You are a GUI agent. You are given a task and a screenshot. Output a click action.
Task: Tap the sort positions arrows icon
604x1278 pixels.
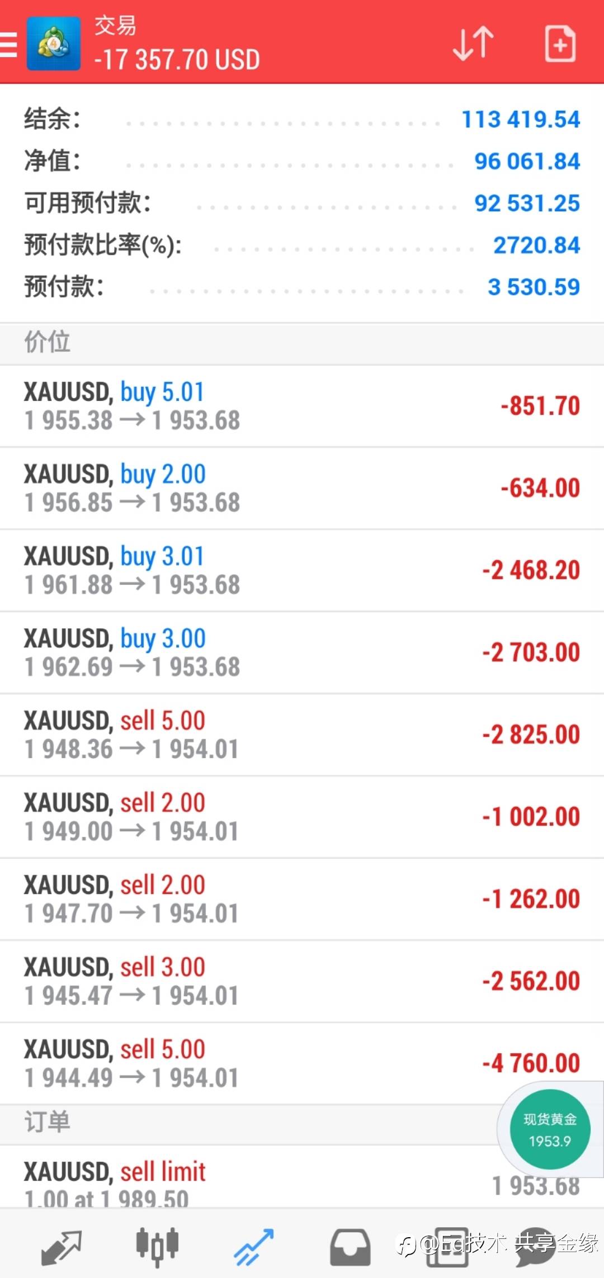473,44
